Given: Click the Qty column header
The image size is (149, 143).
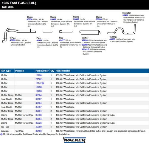Looking at the screenshot, I should click(x=52, y=71).
